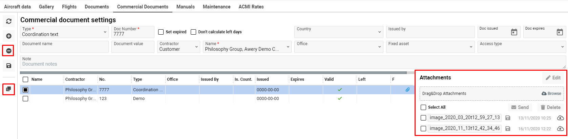Switch to the Maintenance tab
Image resolution: width=568 pixels, height=139 pixels.
pos(216,7)
